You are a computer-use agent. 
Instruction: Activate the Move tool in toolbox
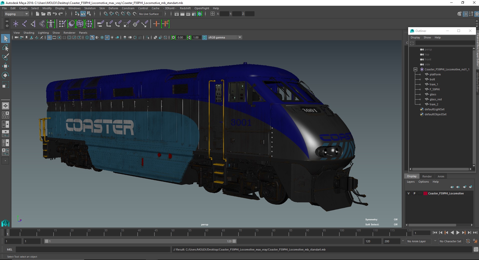(6, 66)
